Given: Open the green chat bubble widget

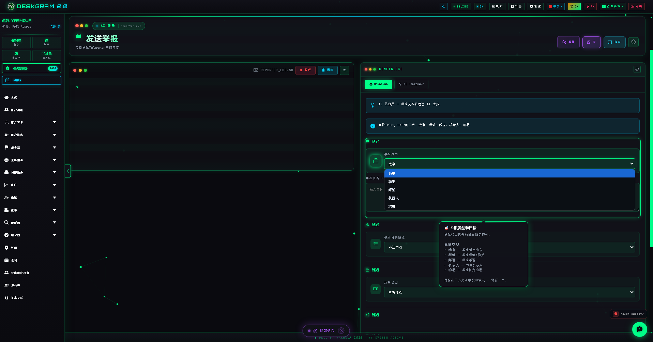Looking at the screenshot, I should pos(639,329).
